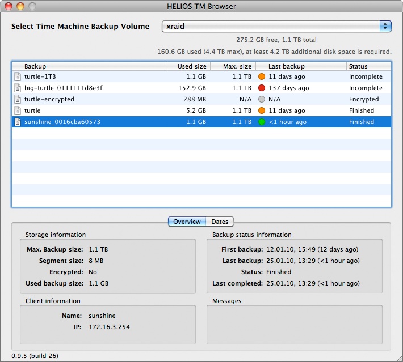Screen dimensions: 403x362
Task: Click the green status dot for sunshine backup
Action: tap(262, 122)
